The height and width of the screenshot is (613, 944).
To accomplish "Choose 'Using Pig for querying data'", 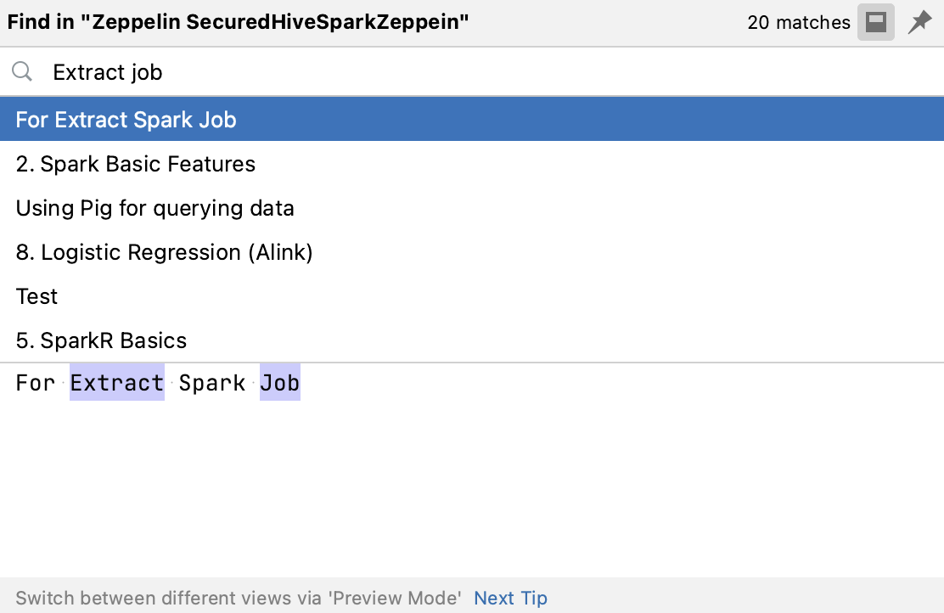I will point(472,208).
